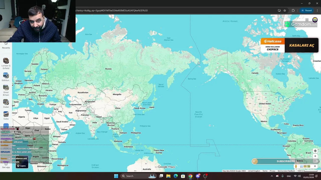
Task: Click the North Pacific Ocean label
Action: 199,114
